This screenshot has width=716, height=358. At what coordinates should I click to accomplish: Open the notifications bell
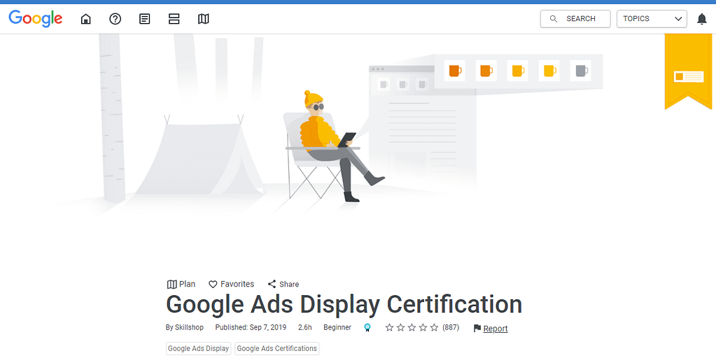click(702, 19)
